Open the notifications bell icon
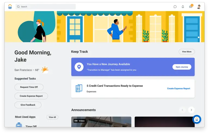This screenshot has width=209, height=134. pos(183,7)
